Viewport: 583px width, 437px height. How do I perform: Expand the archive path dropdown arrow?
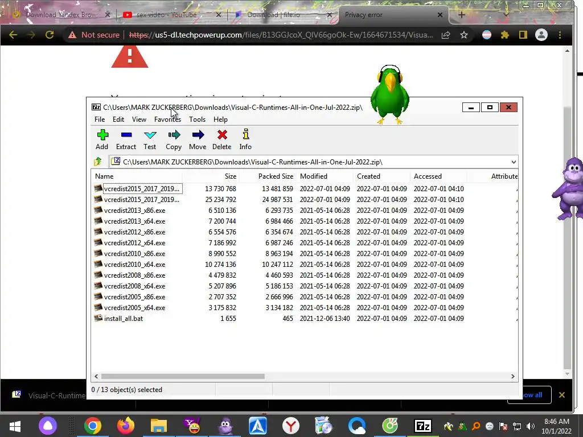point(514,162)
